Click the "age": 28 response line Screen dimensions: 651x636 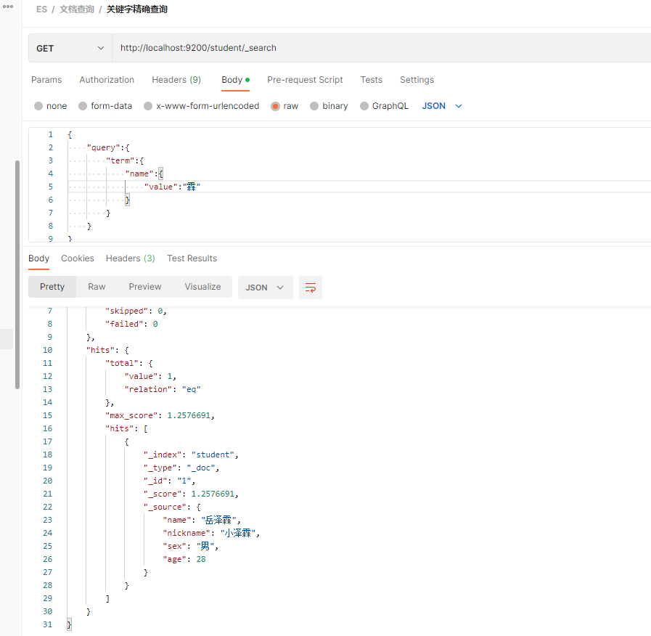click(184, 560)
